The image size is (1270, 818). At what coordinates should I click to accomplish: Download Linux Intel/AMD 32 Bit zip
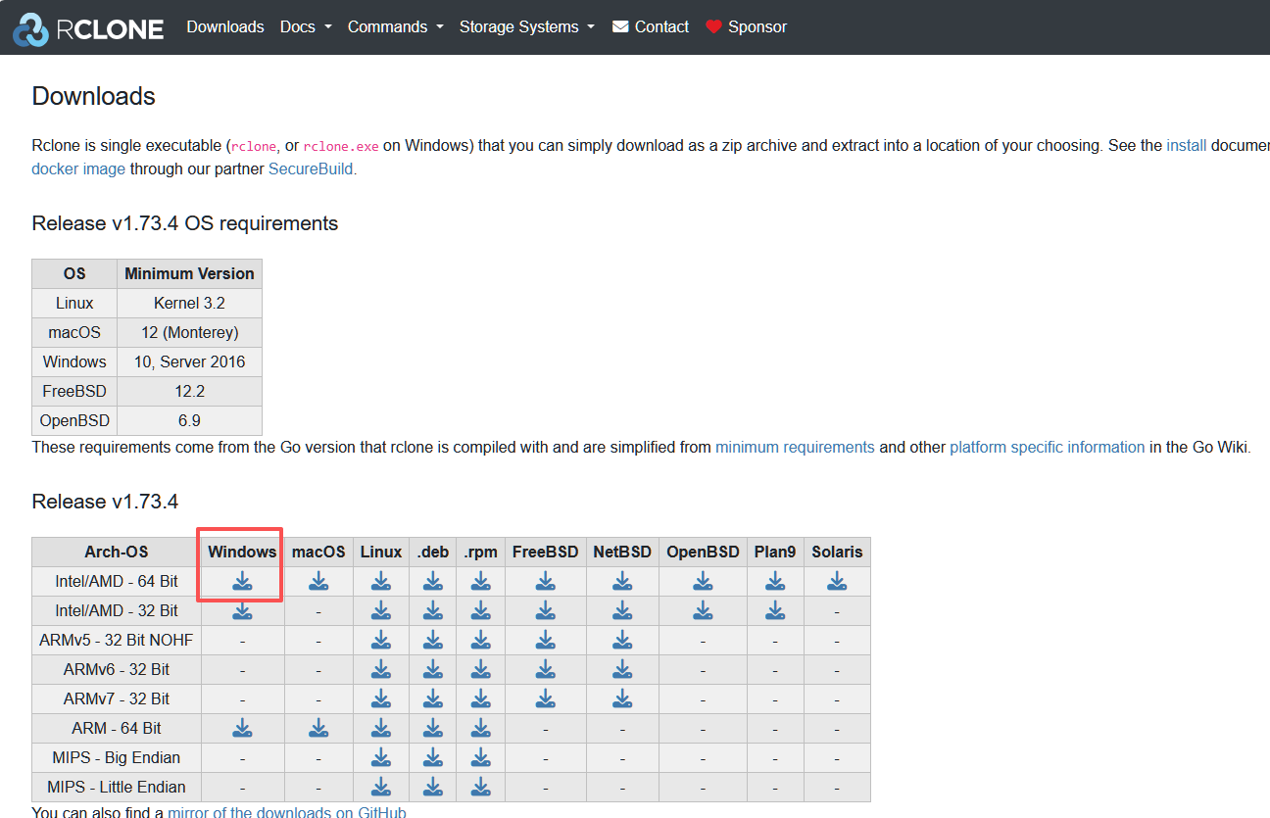(381, 611)
